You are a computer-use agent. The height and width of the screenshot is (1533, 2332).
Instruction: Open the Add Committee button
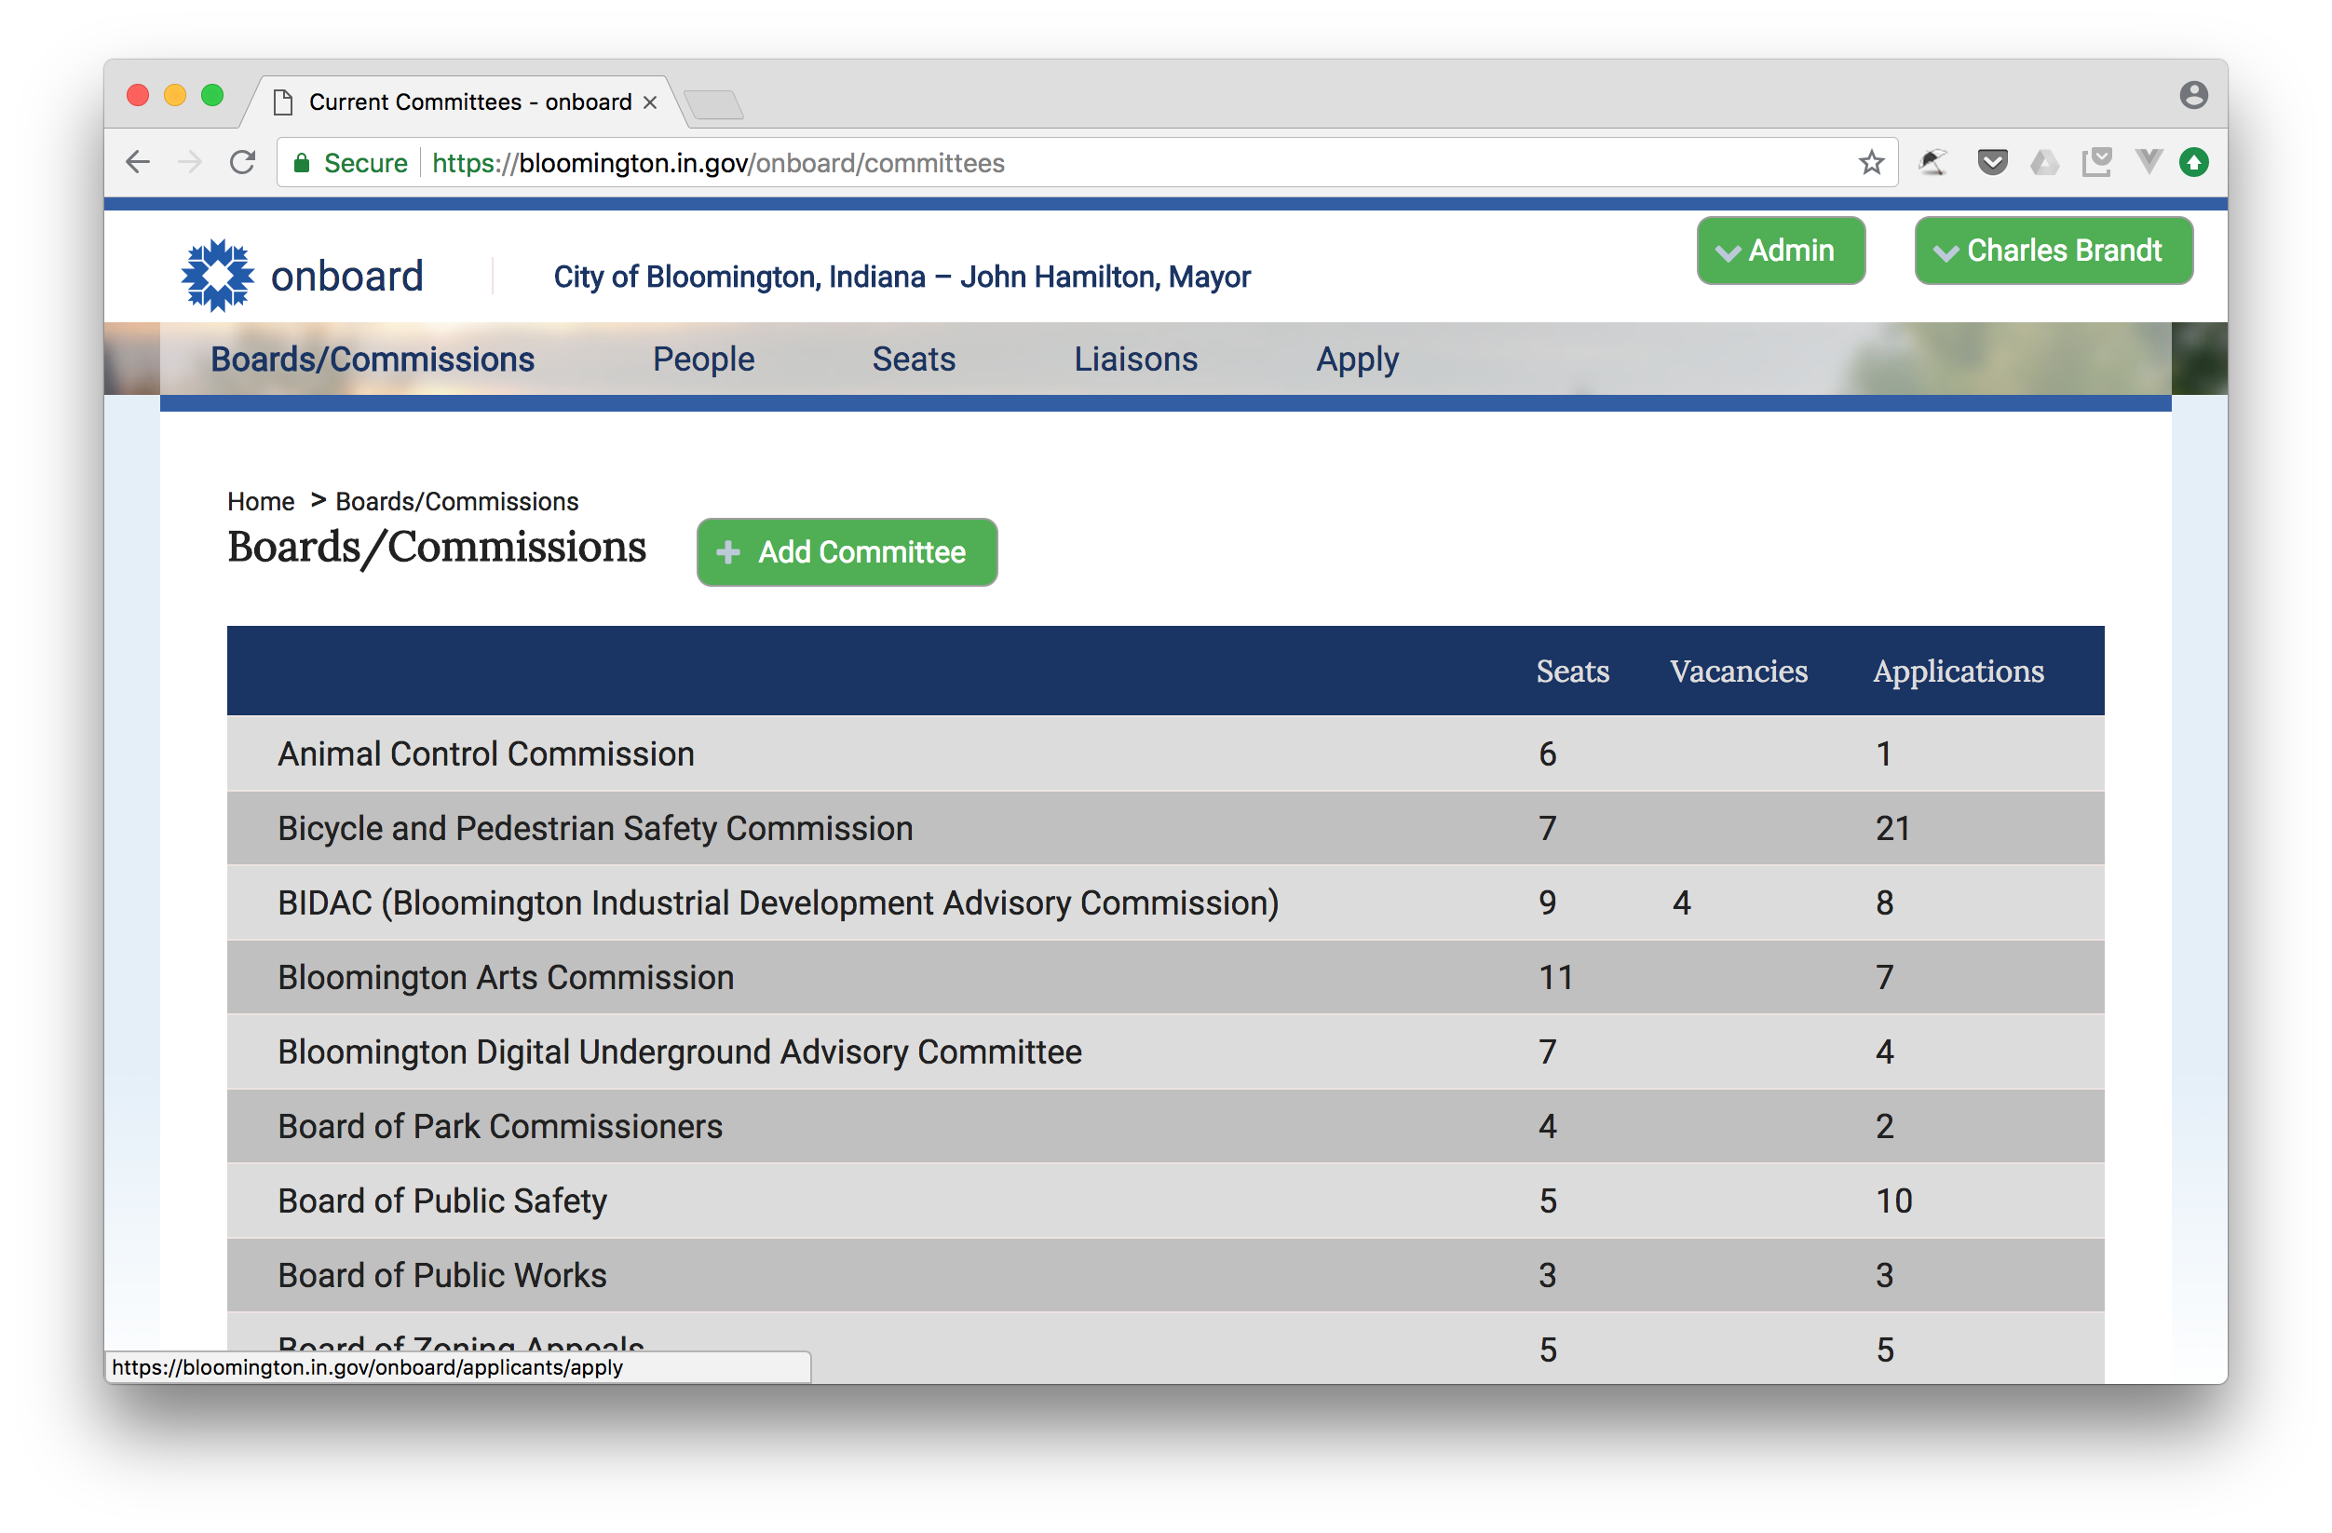[x=847, y=551]
